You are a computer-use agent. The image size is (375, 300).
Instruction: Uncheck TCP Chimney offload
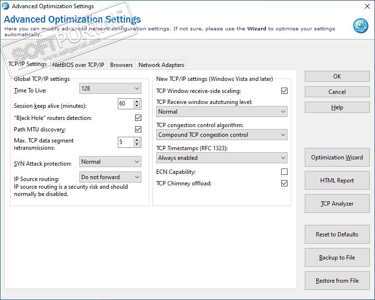click(x=284, y=183)
